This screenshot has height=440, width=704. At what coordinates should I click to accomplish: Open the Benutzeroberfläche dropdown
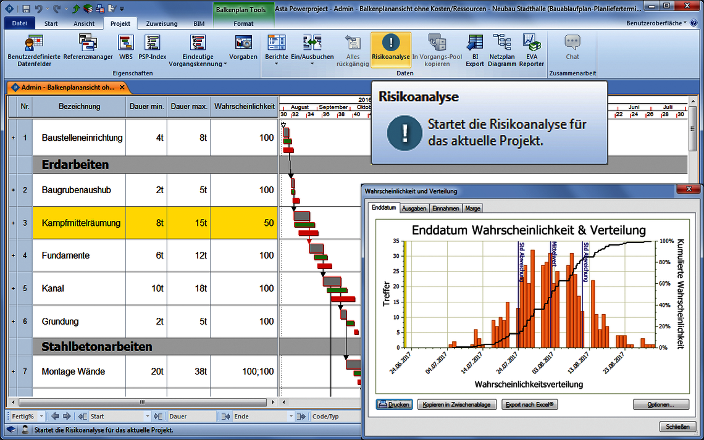click(x=656, y=23)
